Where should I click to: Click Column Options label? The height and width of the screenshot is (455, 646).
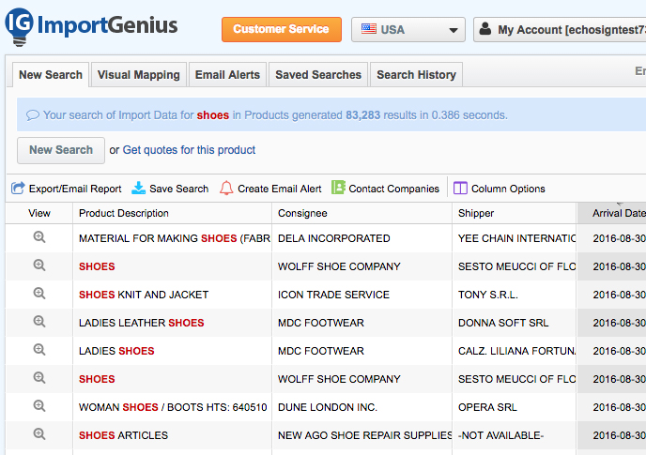click(x=508, y=189)
